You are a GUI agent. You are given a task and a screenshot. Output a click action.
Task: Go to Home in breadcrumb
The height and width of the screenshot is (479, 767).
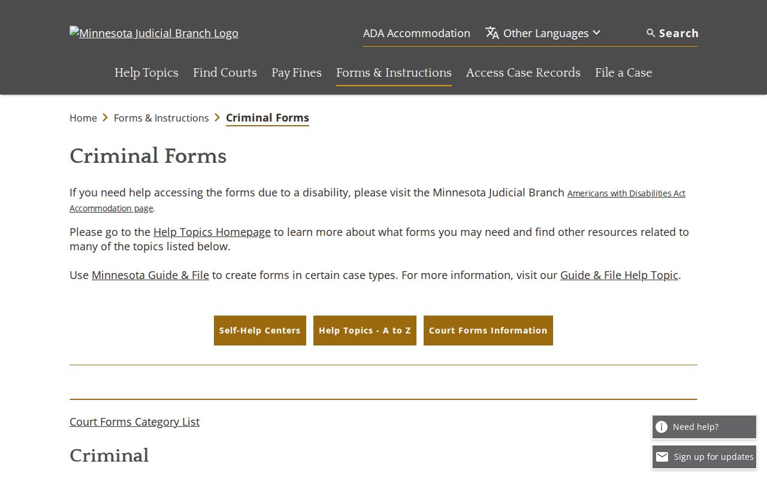(83, 118)
